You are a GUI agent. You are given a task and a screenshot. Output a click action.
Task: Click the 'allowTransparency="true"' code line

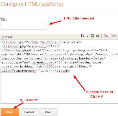click(x=36, y=71)
